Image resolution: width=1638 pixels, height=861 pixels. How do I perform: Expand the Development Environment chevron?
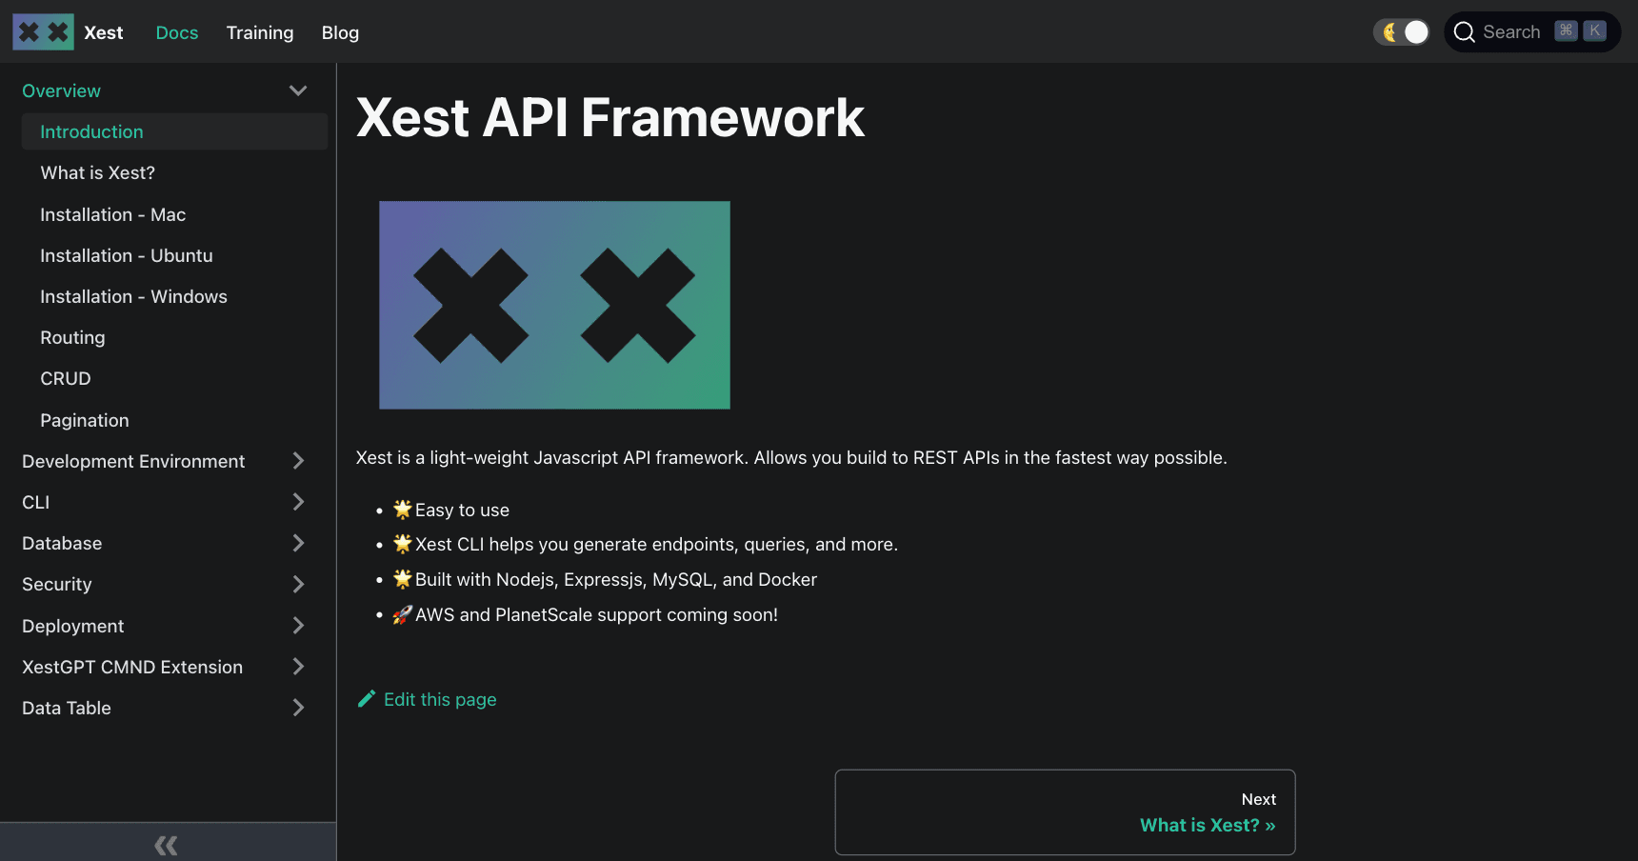[298, 461]
